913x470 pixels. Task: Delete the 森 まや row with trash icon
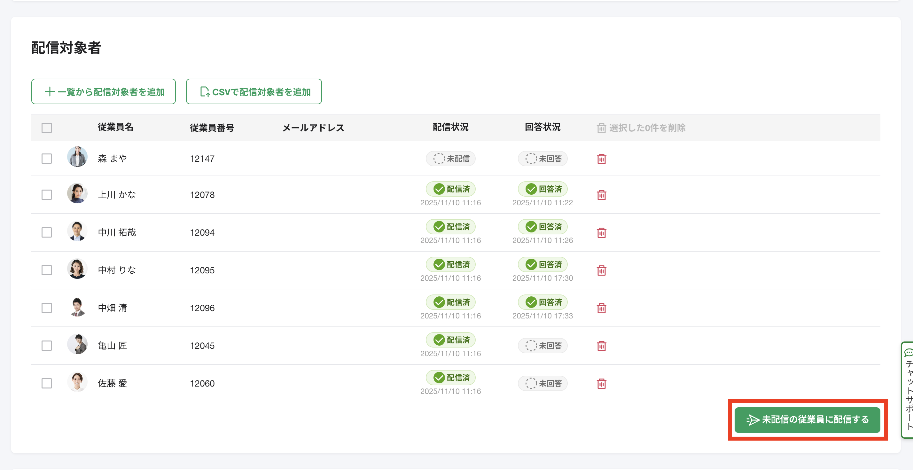(601, 159)
